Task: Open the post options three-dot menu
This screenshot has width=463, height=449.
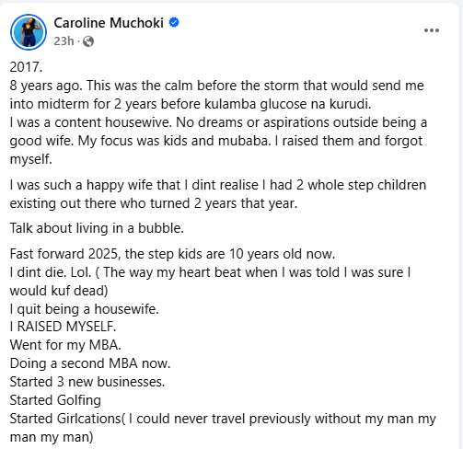Action: 432,30
